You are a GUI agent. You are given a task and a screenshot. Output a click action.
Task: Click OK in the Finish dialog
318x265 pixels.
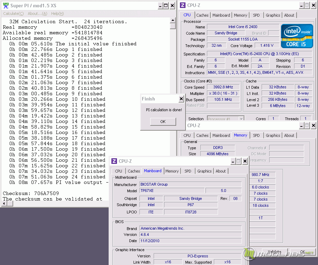163,122
